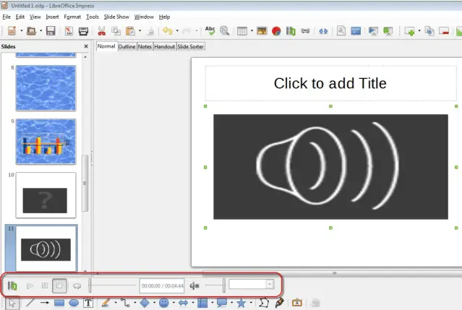Select the Callouts speech bubble tool
462x310 pixels.
pos(222,303)
